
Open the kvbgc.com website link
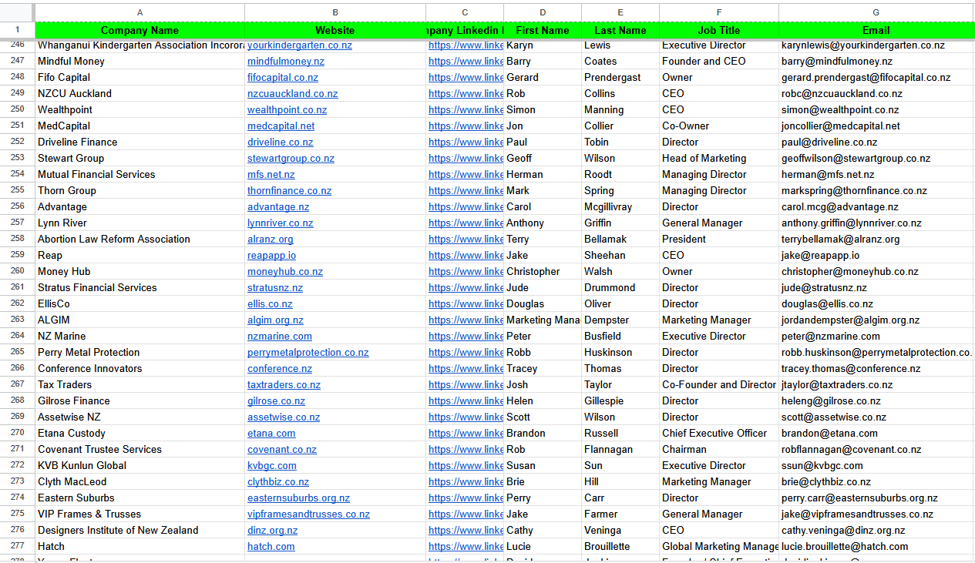[272, 466]
